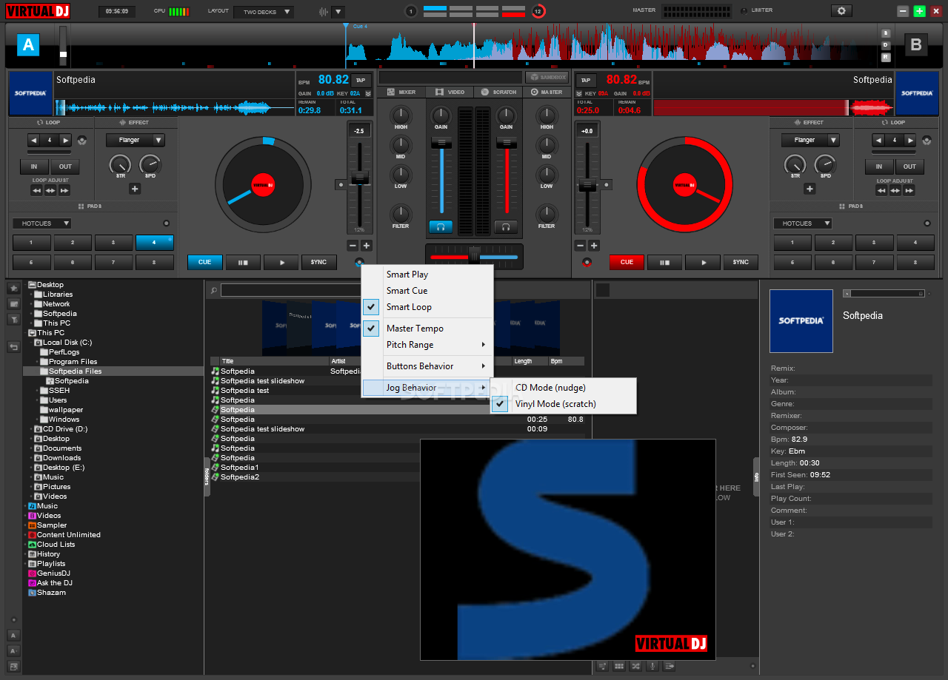This screenshot has height=680, width=948.
Task: Choose Smart Play from context menu
Action: click(x=427, y=275)
